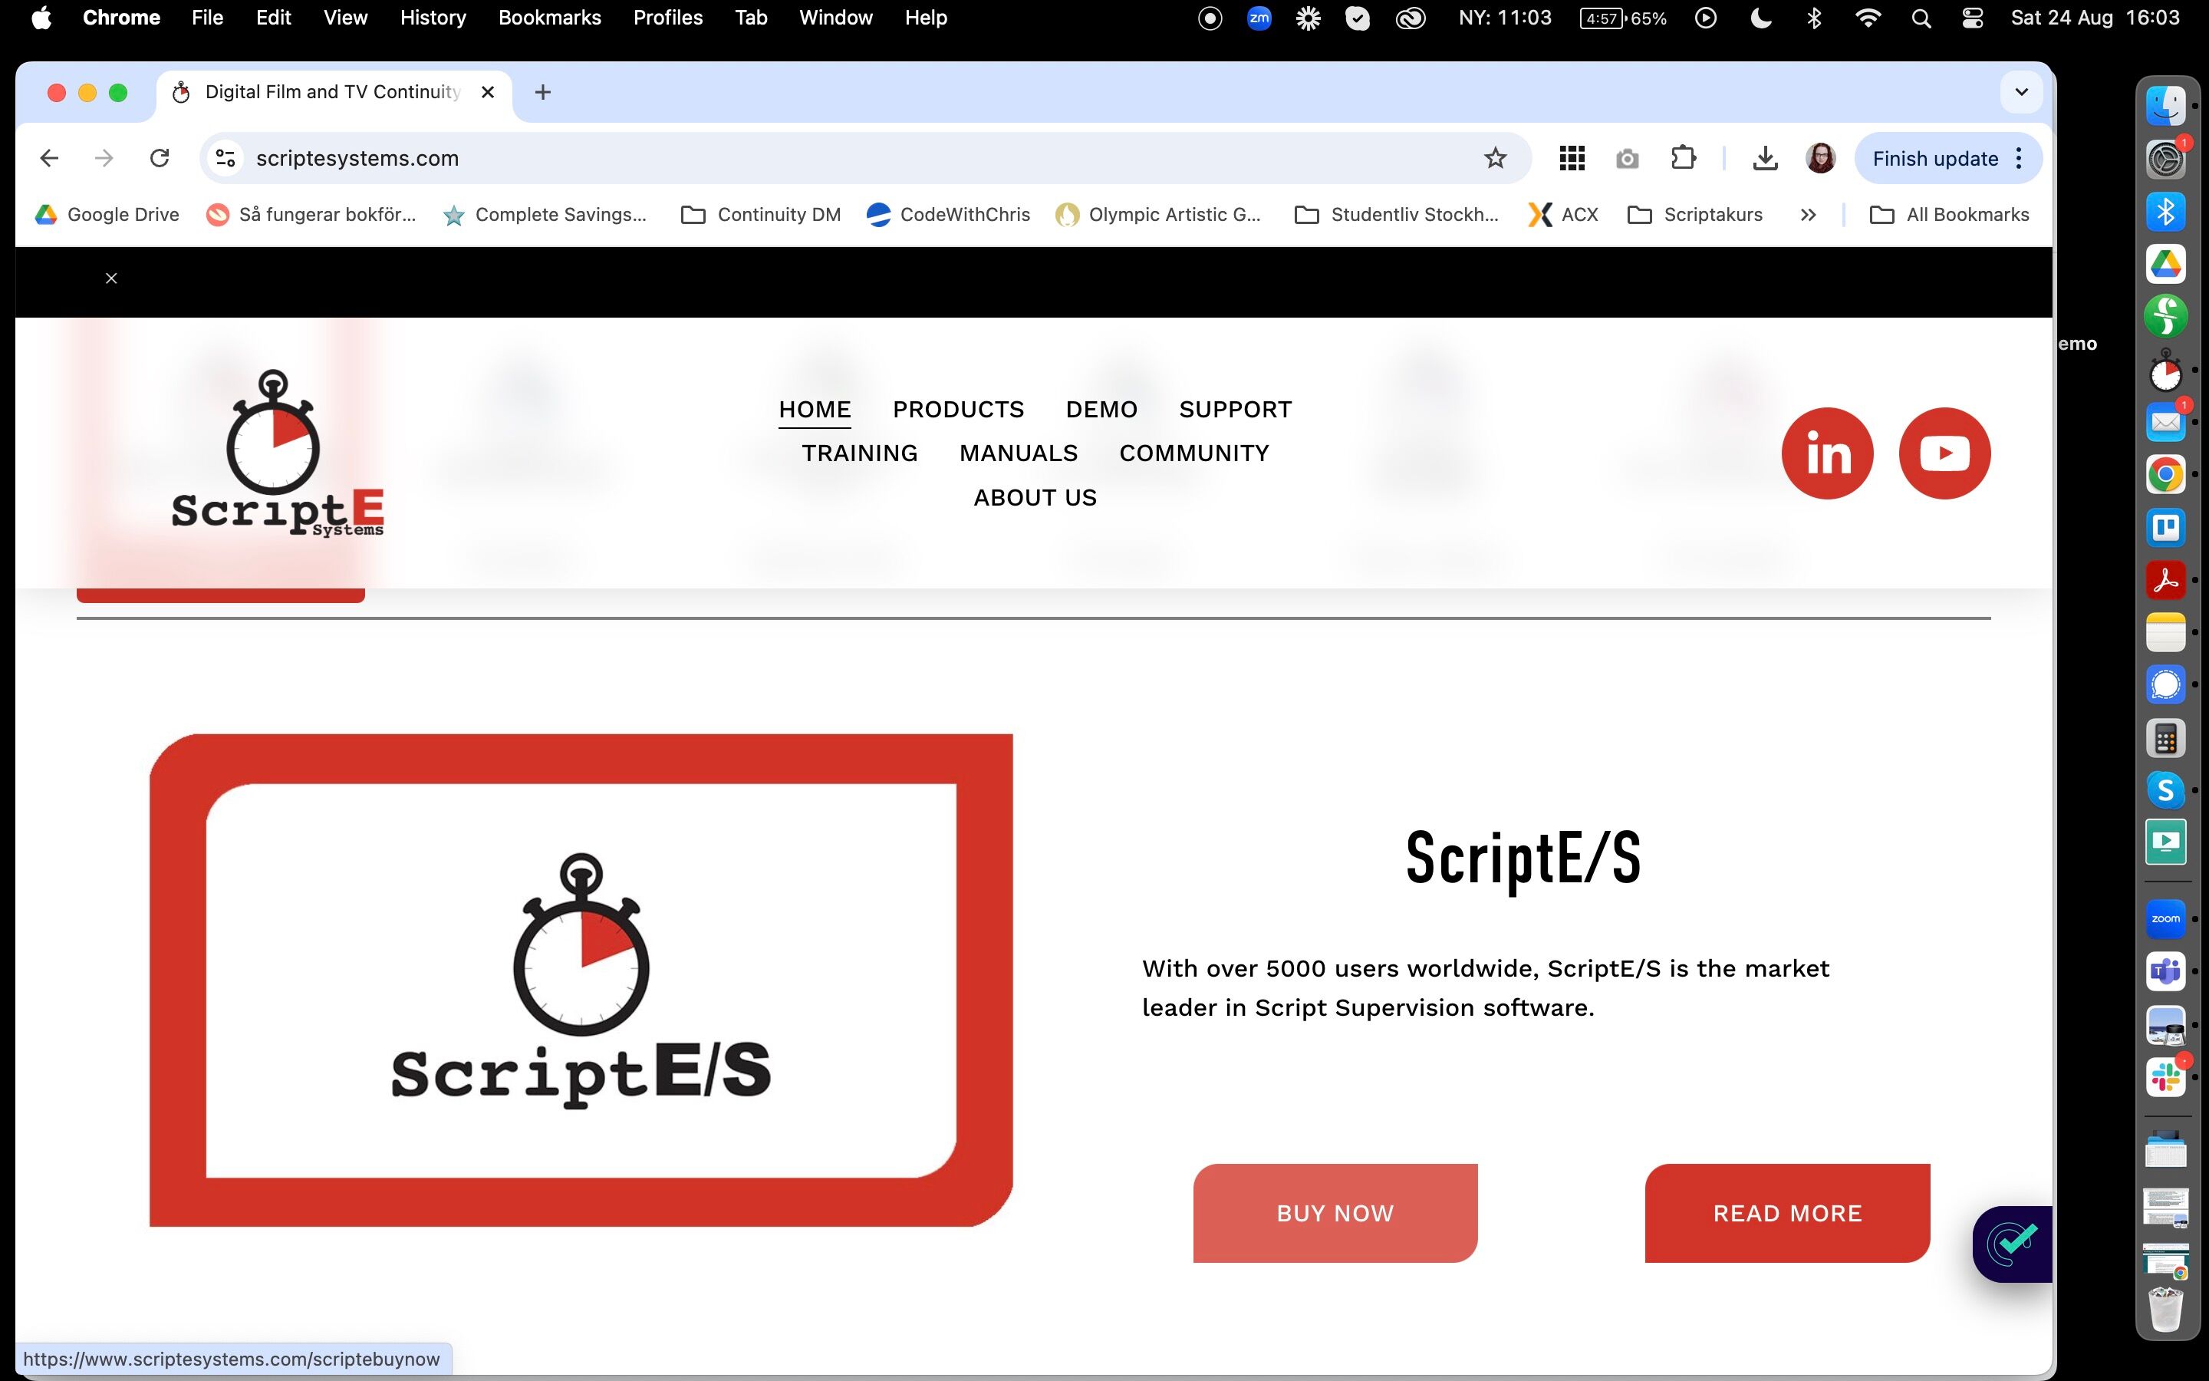Image resolution: width=2209 pixels, height=1381 pixels.
Task: Click the LinkedIn icon in site header
Action: (1826, 453)
